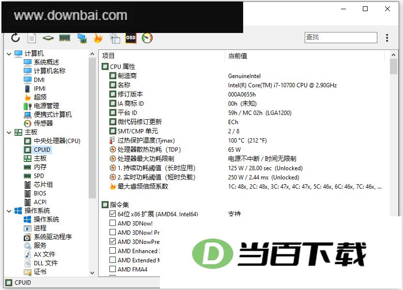Toggle the 64位 x86 扩展 checkbox

click(112, 213)
